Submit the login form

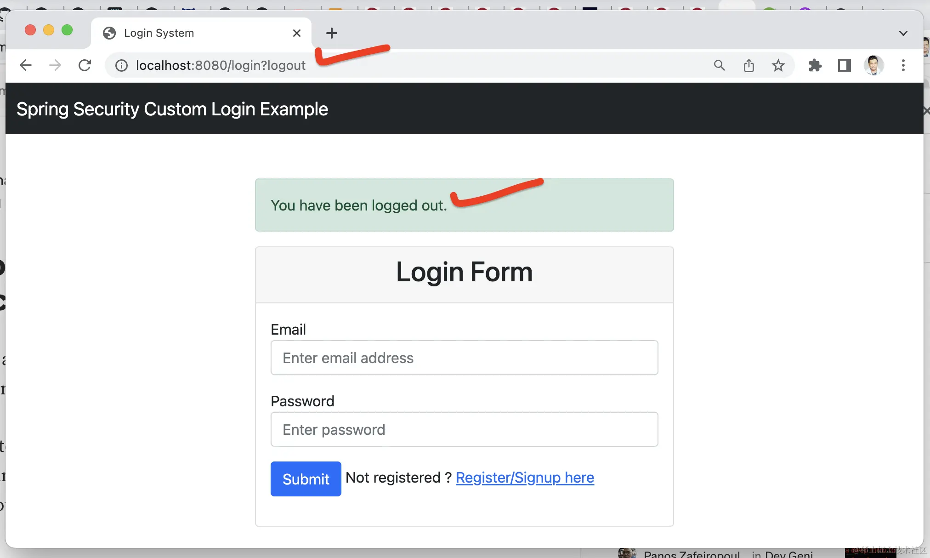(x=306, y=479)
